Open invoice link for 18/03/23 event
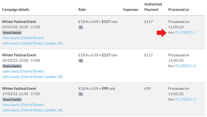Viewport: 207px width, 117px height. 185,66
